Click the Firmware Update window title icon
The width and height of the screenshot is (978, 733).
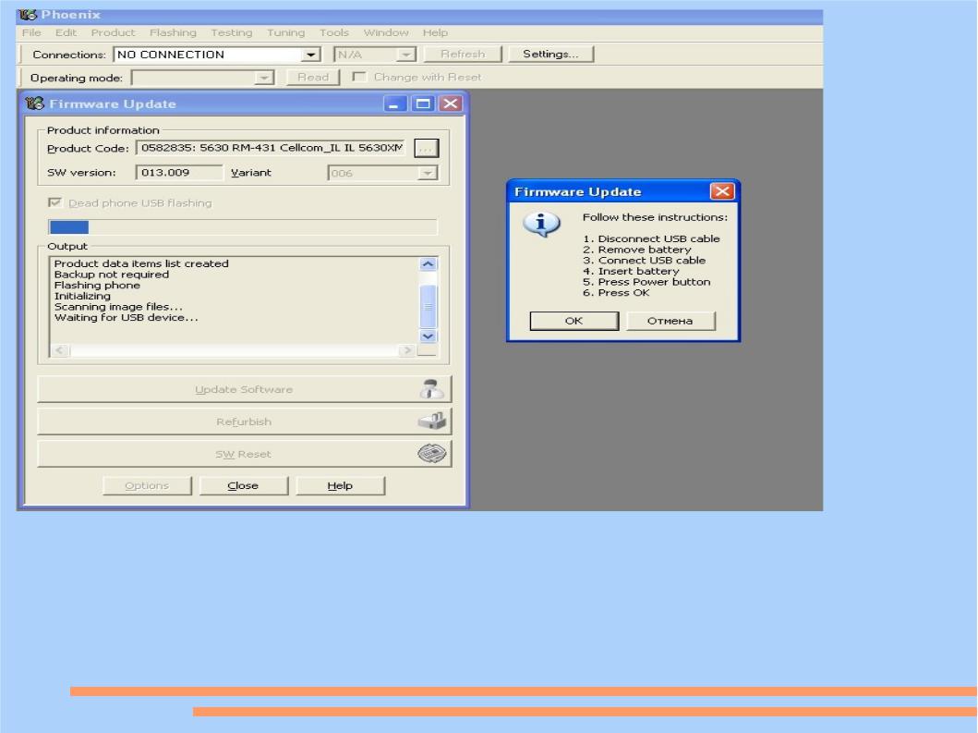tap(35, 104)
